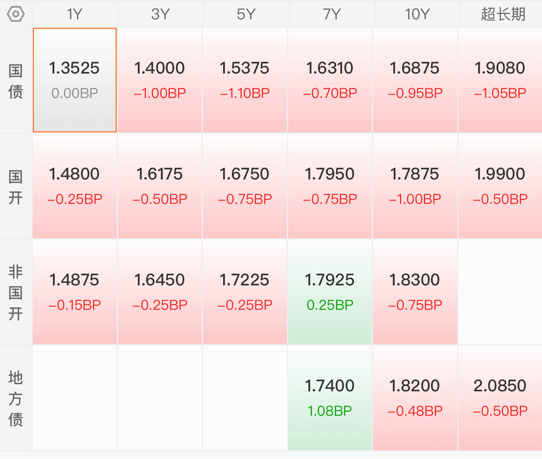The height and width of the screenshot is (459, 542).
Task: Select the 非国开 row label
Action: pos(16,293)
